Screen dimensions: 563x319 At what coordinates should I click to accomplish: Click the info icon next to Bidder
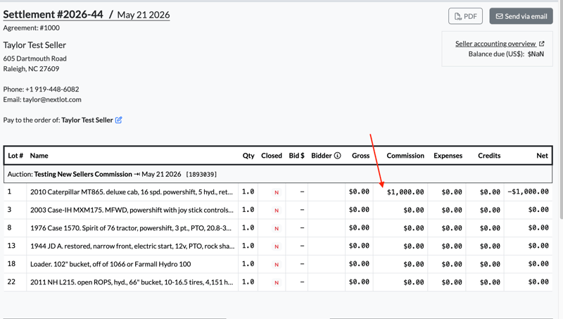(338, 156)
